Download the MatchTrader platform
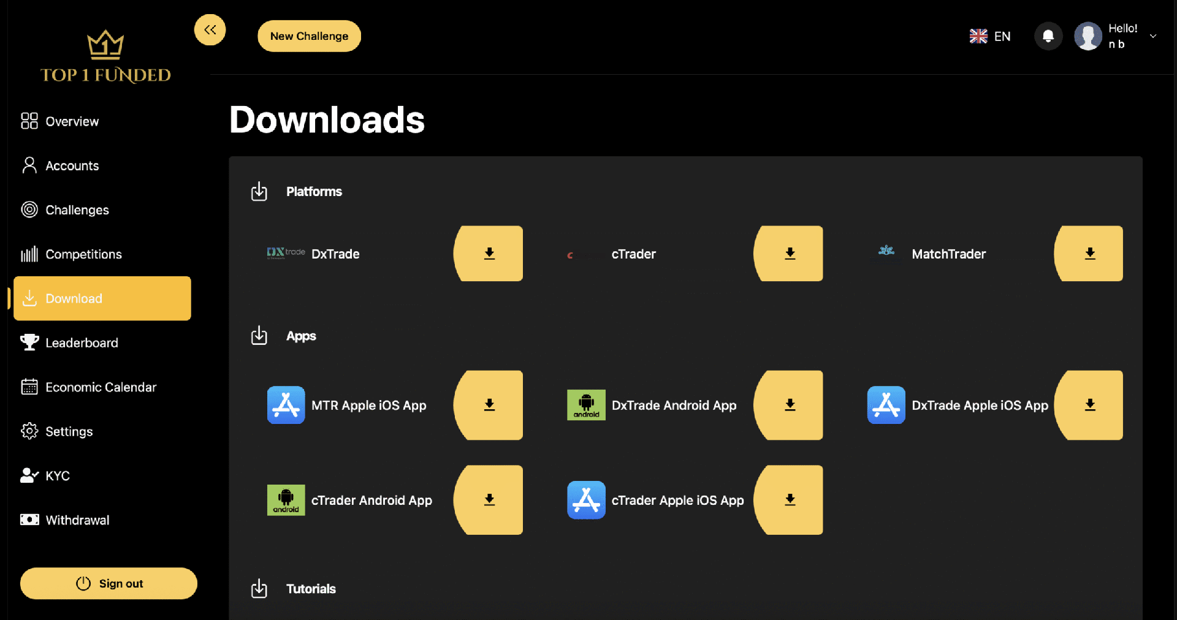The width and height of the screenshot is (1177, 620). [1089, 254]
